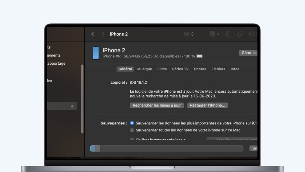Click the 'iOS 16.1.2' software version text
The width and height of the screenshot is (305, 172).
pyautogui.click(x=138, y=83)
